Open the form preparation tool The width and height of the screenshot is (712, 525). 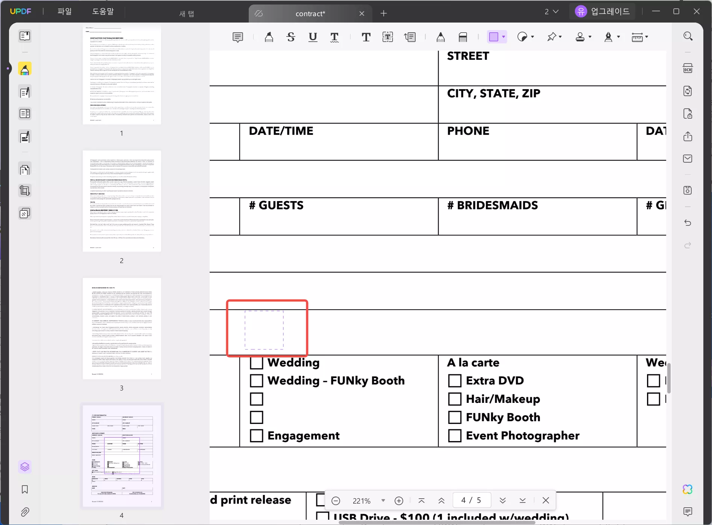point(25,114)
